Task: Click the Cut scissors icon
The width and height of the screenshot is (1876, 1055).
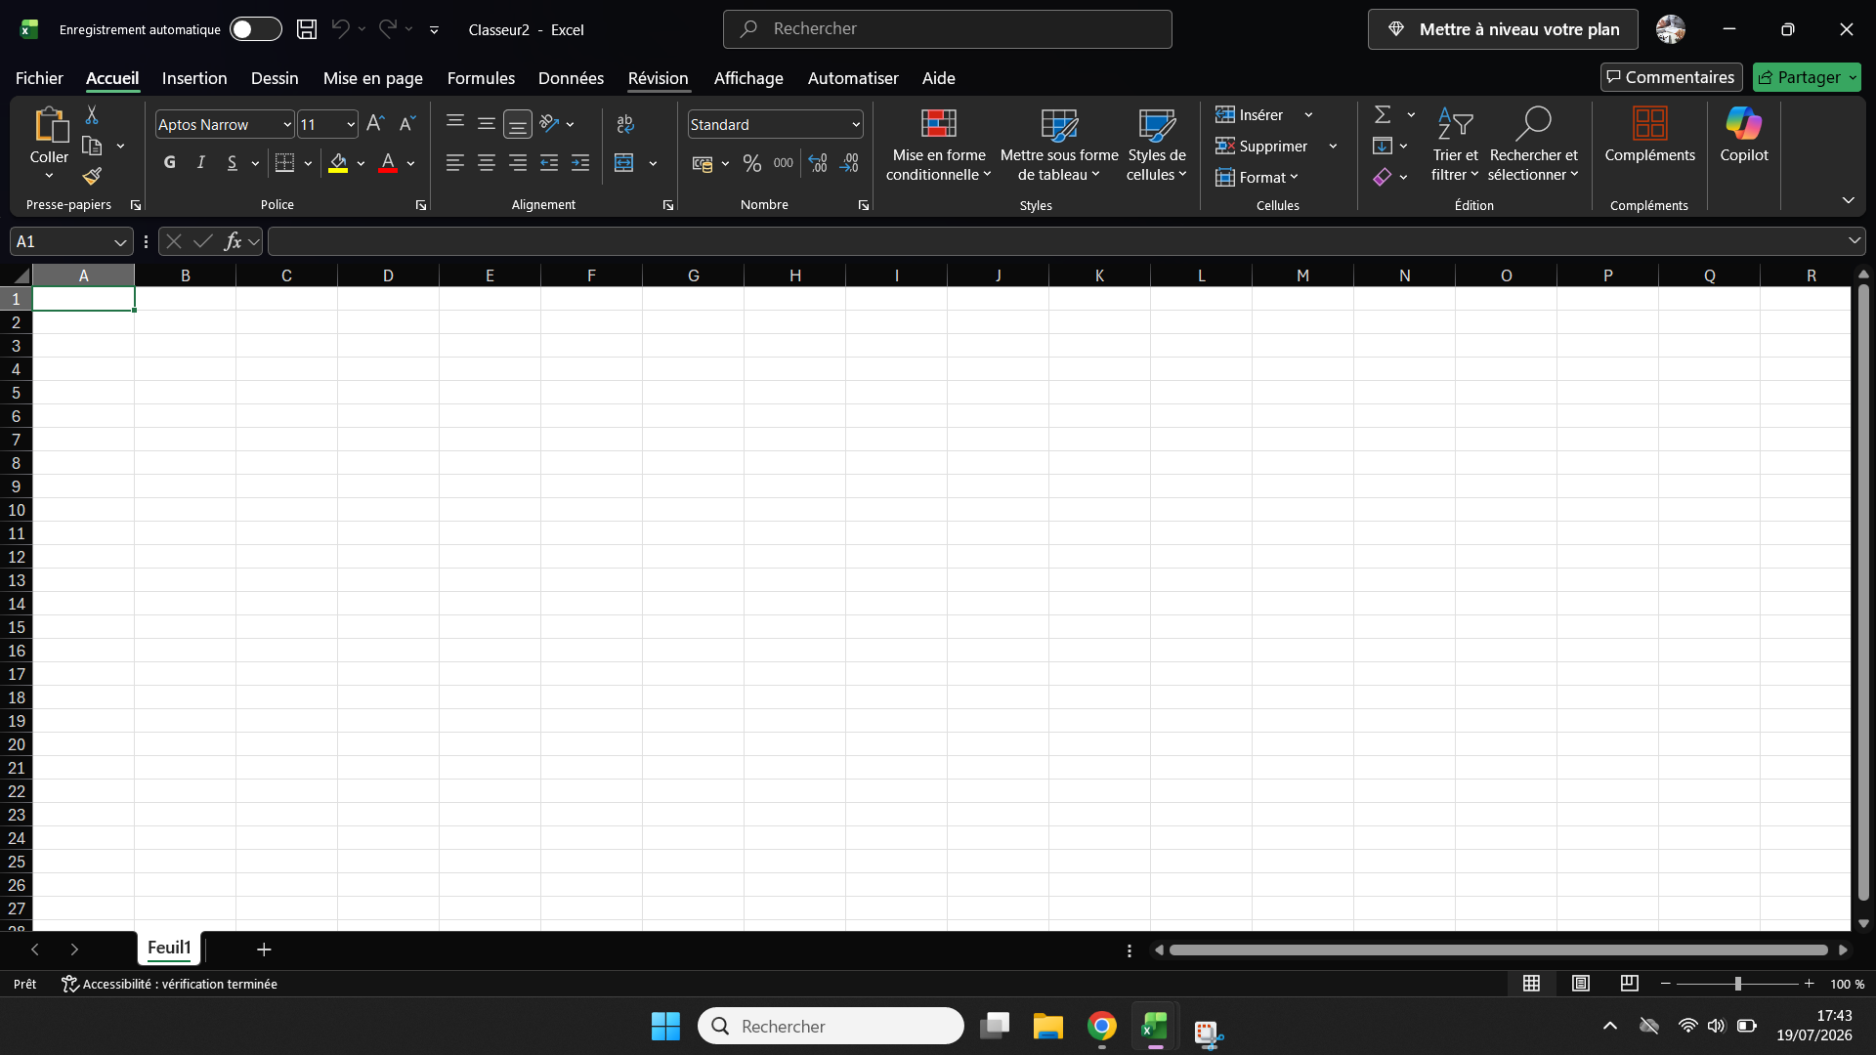Action: [92, 115]
